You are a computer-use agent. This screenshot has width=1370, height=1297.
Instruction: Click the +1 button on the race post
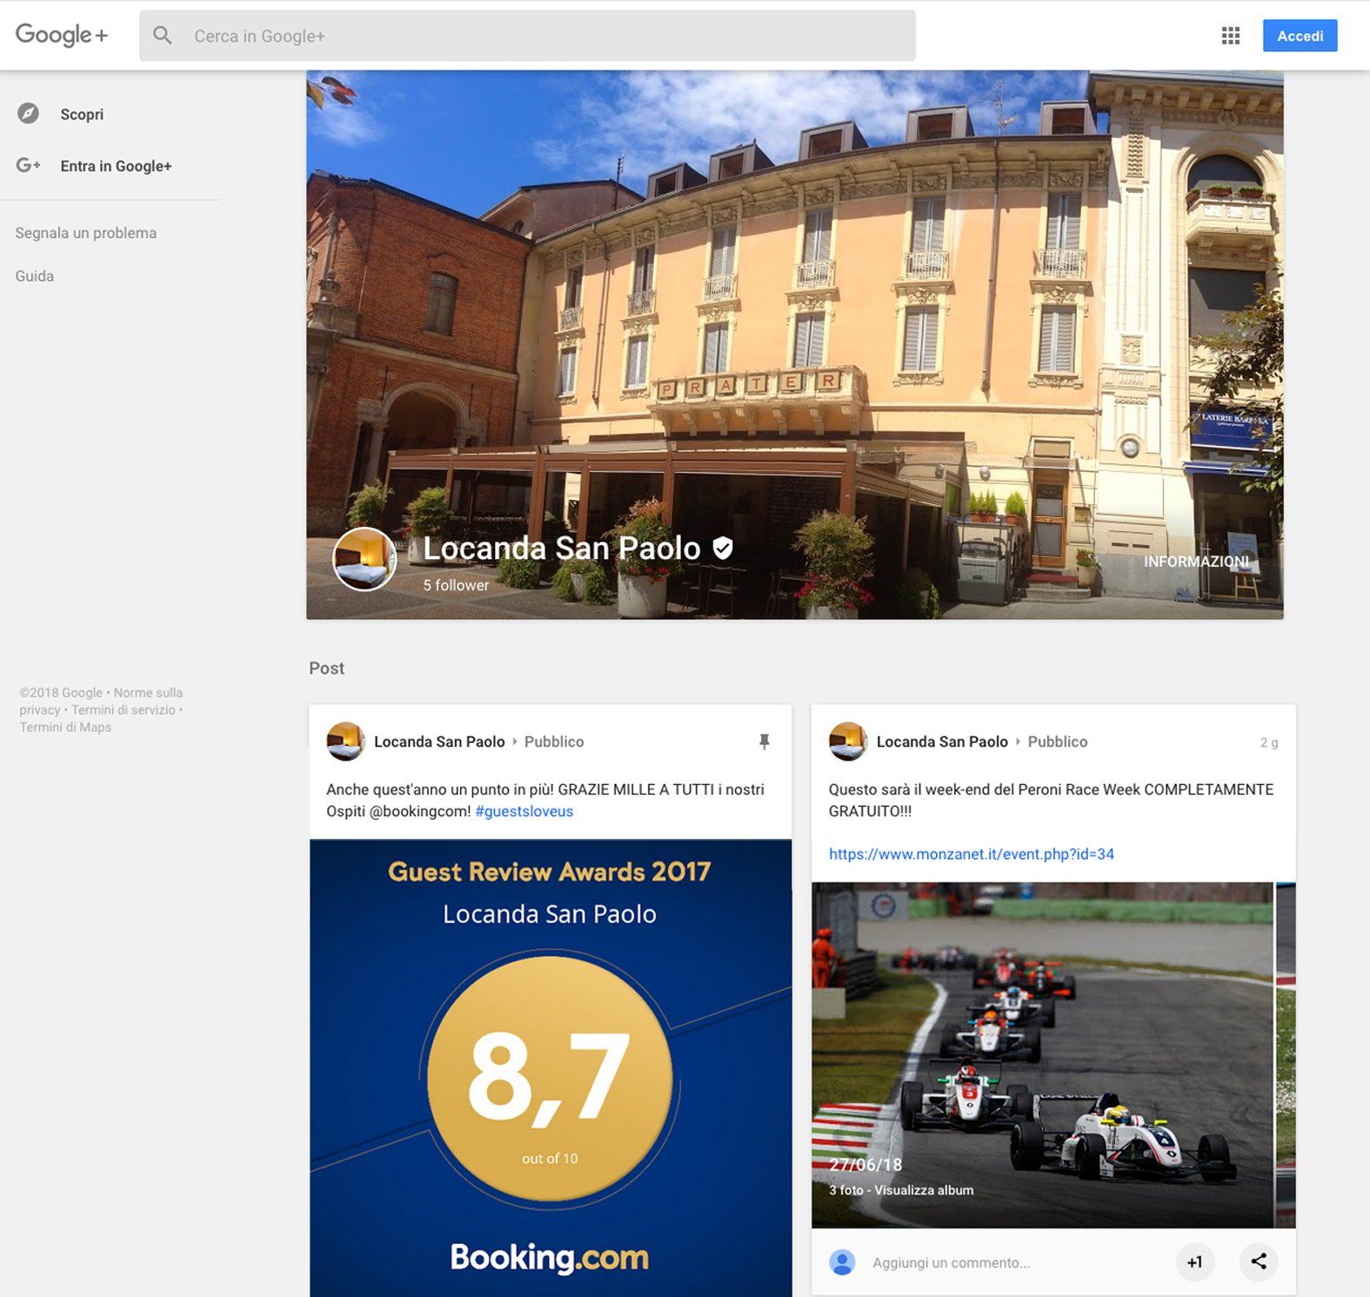point(1195,1262)
